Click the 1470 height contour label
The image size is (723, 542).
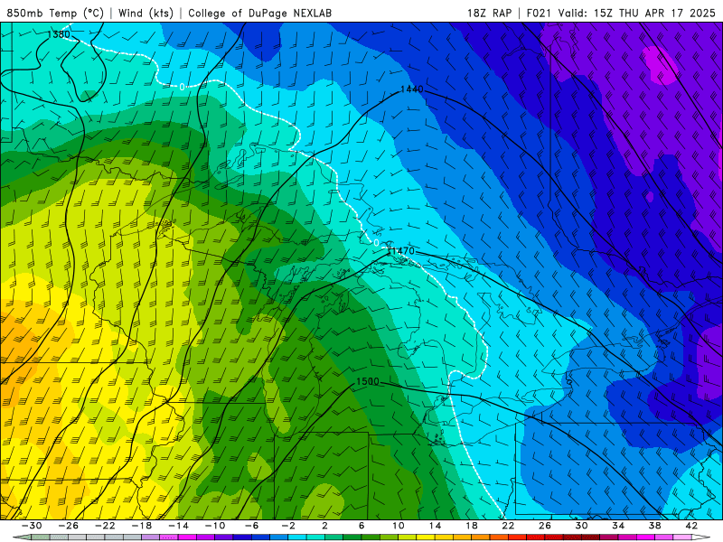(403, 251)
